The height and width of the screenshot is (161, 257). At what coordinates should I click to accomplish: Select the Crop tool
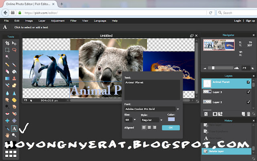tap(7, 43)
